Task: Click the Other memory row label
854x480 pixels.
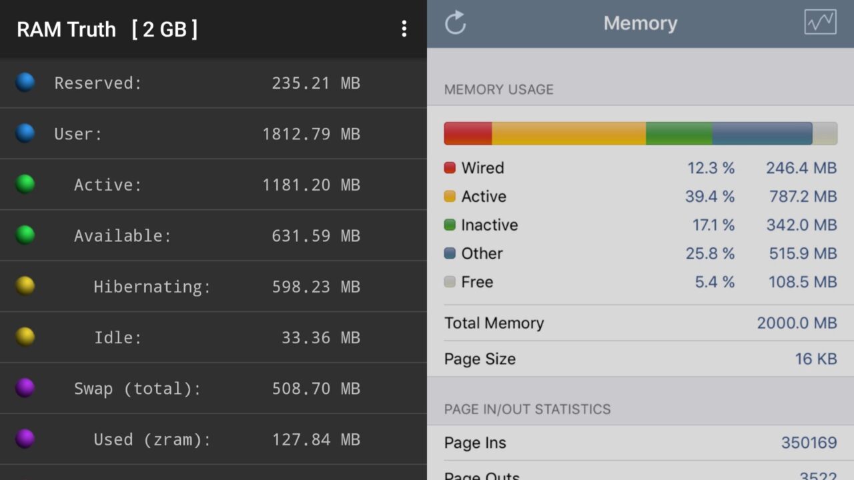Action: (x=482, y=254)
